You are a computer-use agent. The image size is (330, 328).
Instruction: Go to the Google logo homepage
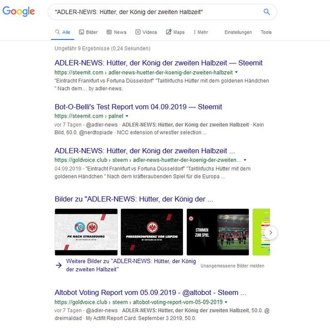coord(19,11)
